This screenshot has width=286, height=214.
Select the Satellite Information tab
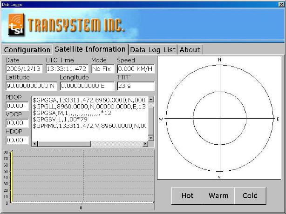[90, 49]
